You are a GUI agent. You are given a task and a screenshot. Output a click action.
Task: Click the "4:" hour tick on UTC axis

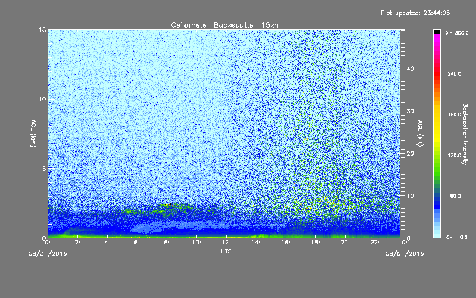(107, 243)
